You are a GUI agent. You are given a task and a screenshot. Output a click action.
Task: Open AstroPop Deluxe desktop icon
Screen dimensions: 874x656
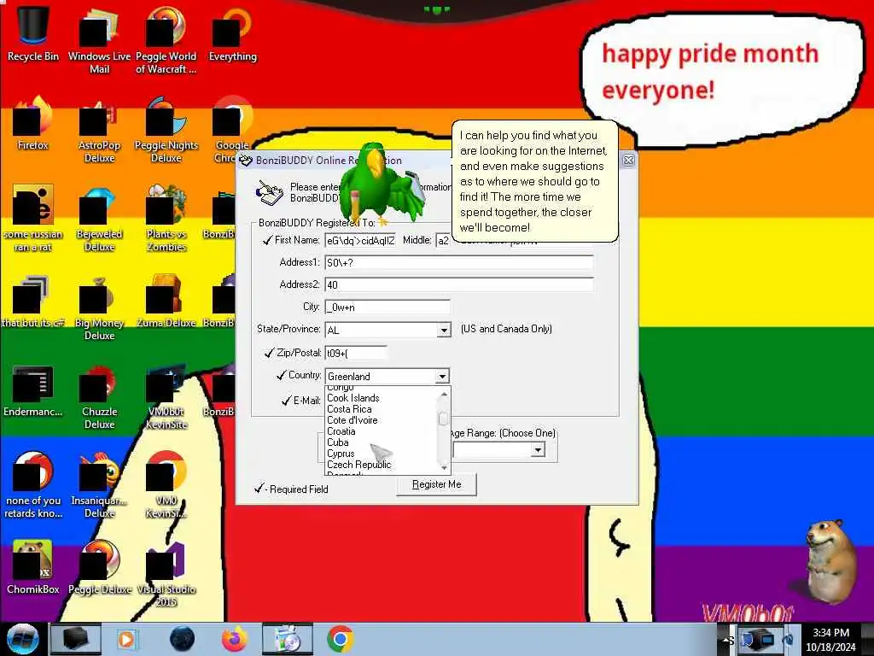(99, 130)
